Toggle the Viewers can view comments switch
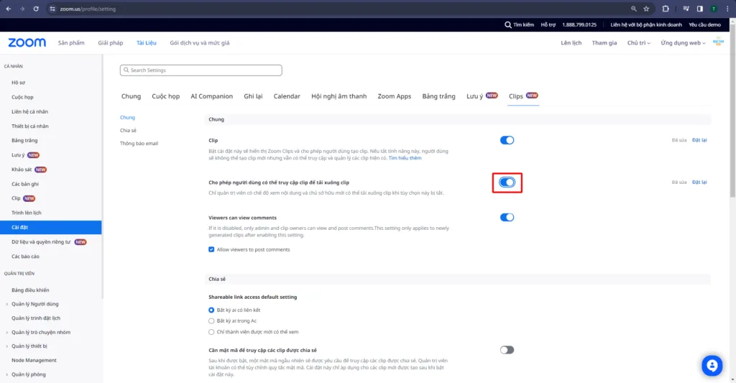Image resolution: width=736 pixels, height=383 pixels. [507, 217]
